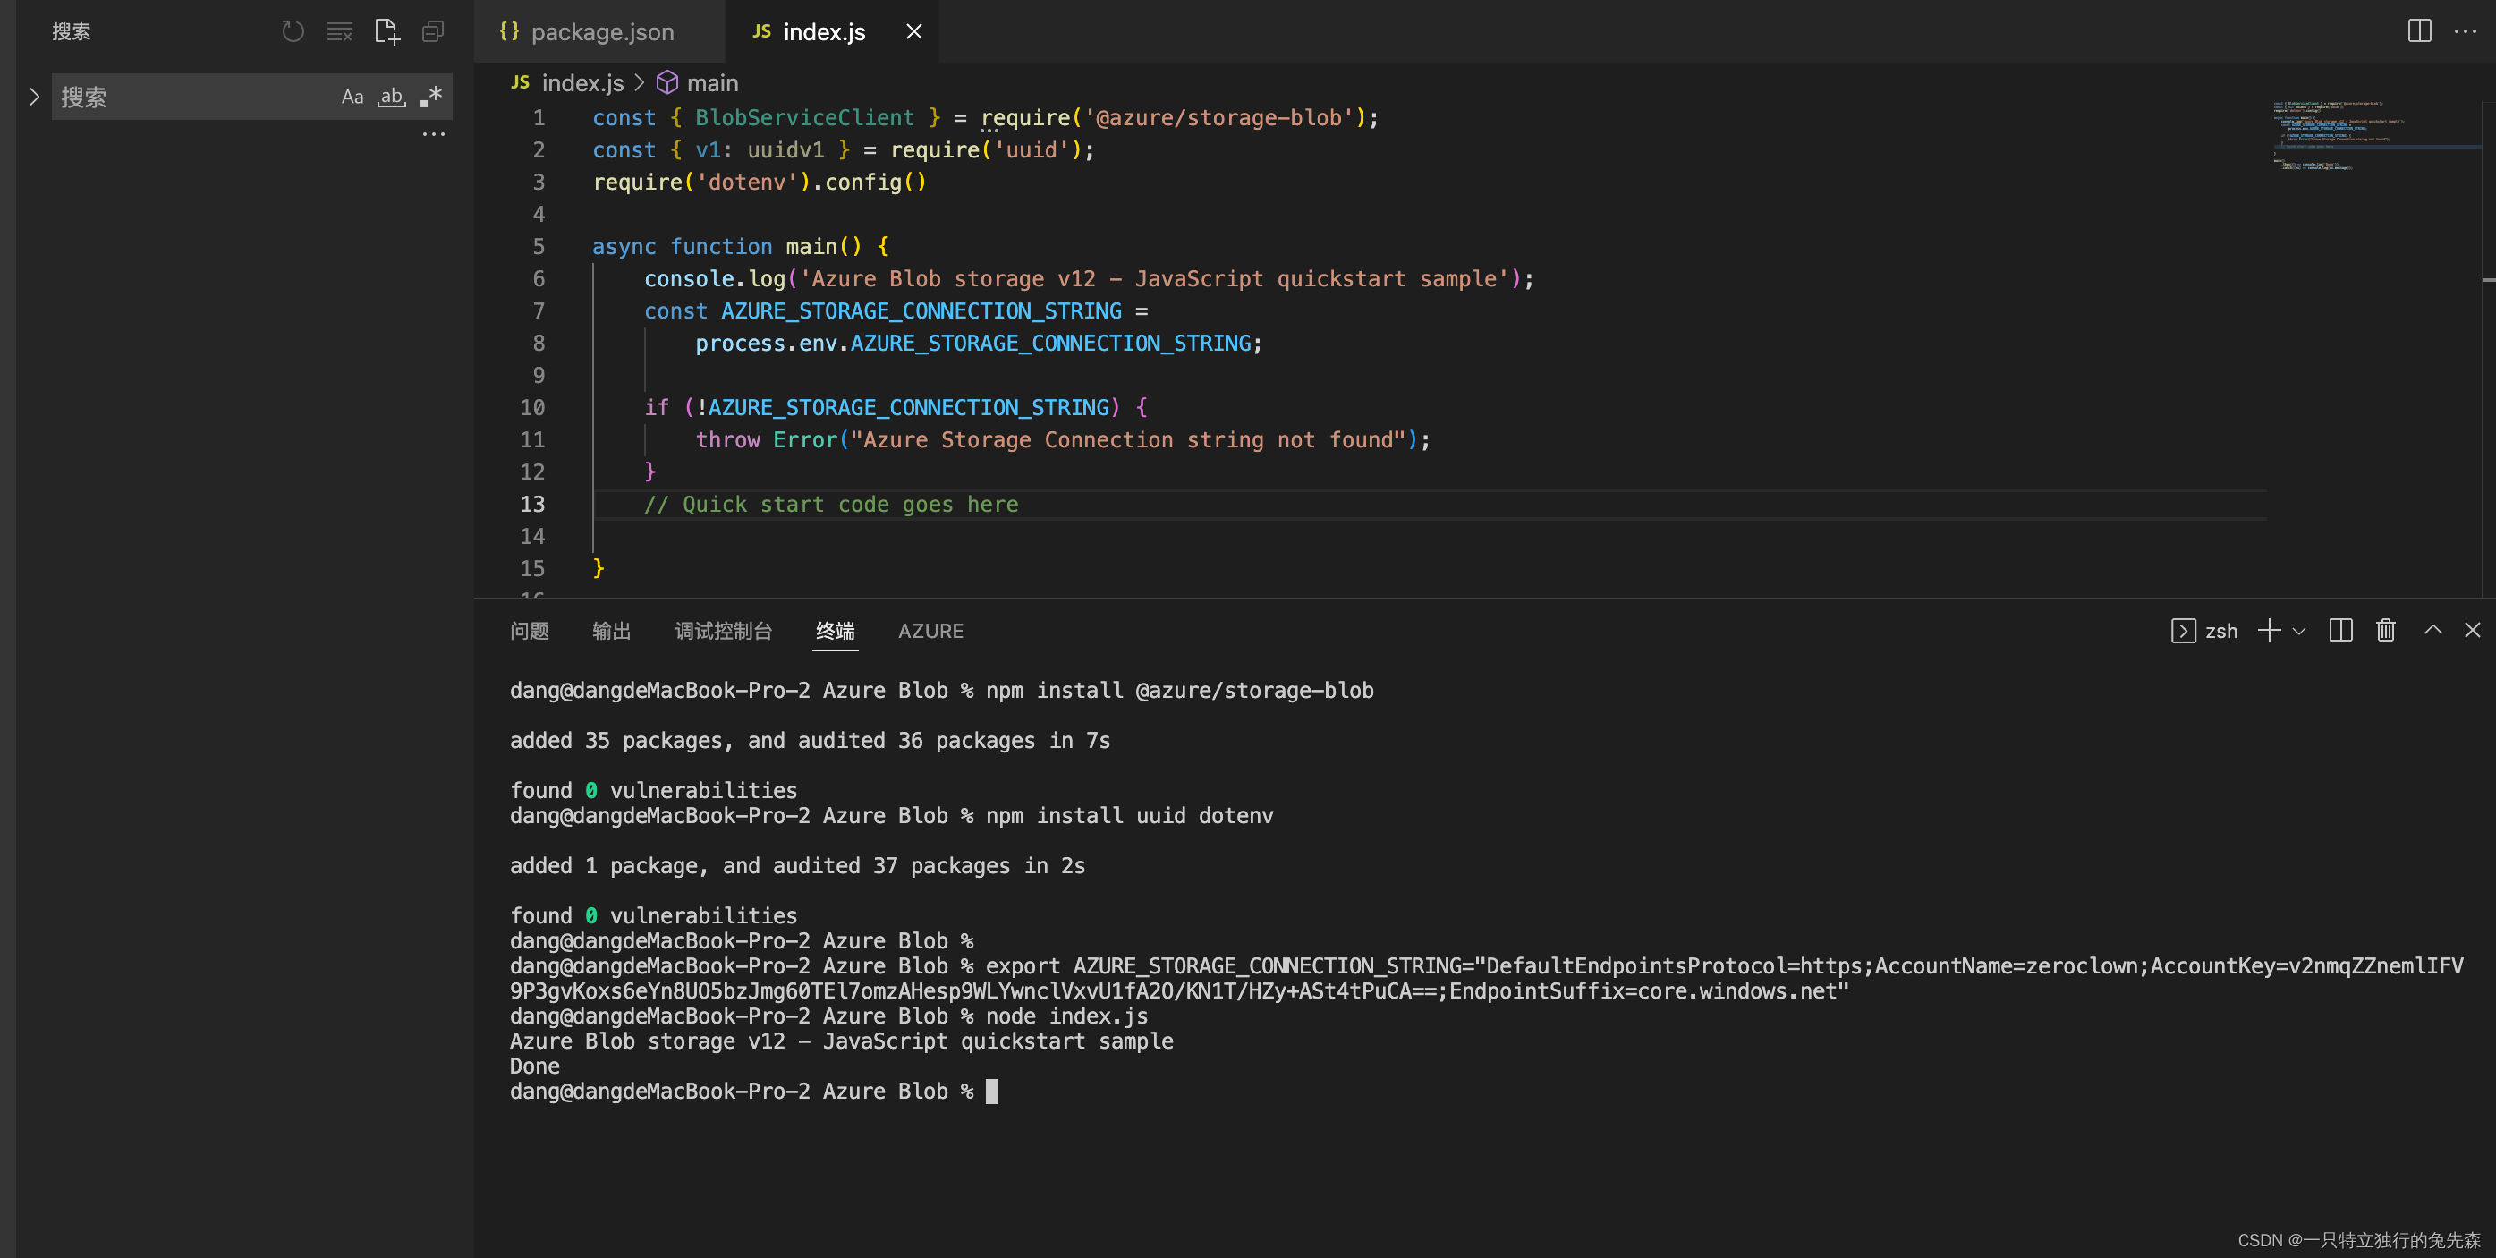The image size is (2496, 1258).
Task: Toggle match case in search
Action: [x=352, y=97]
